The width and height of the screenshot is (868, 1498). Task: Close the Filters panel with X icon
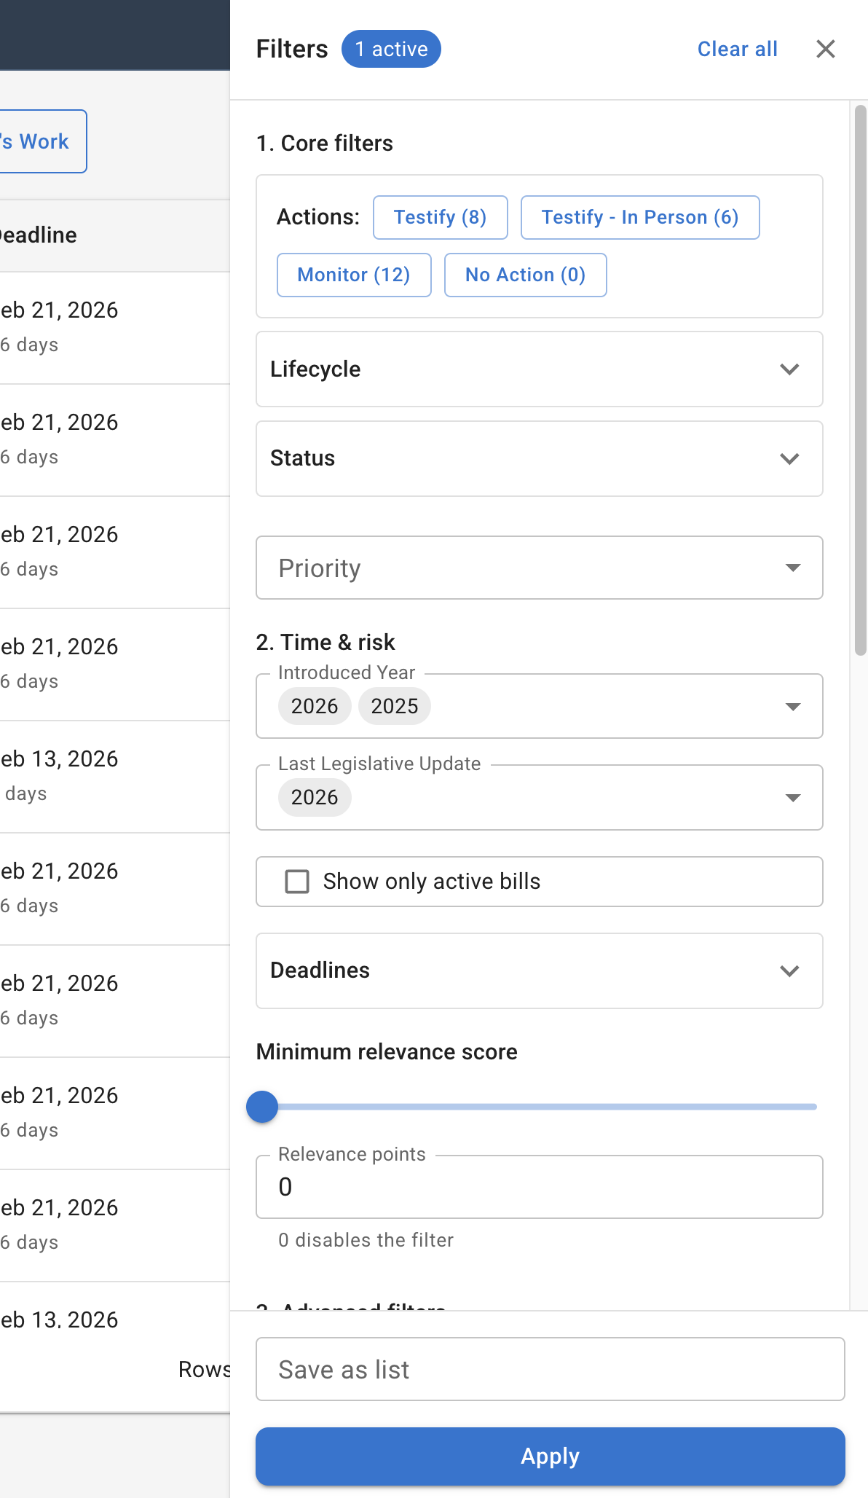point(825,49)
